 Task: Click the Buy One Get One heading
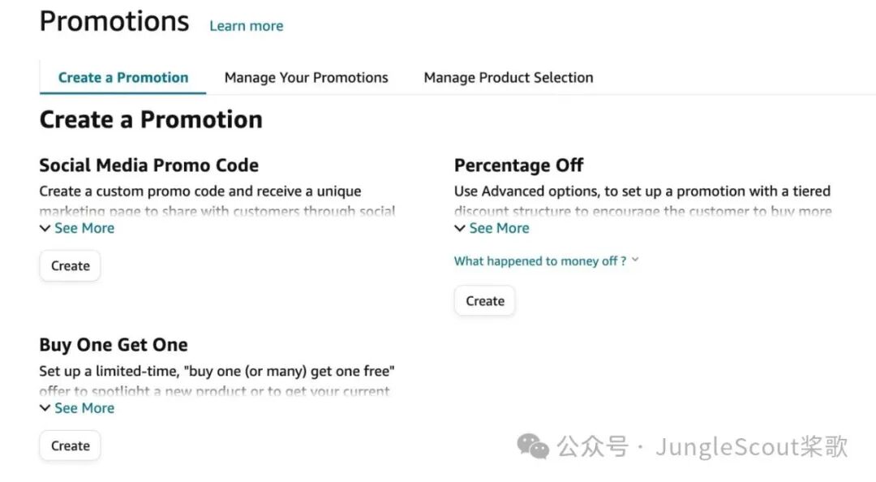[x=114, y=345]
